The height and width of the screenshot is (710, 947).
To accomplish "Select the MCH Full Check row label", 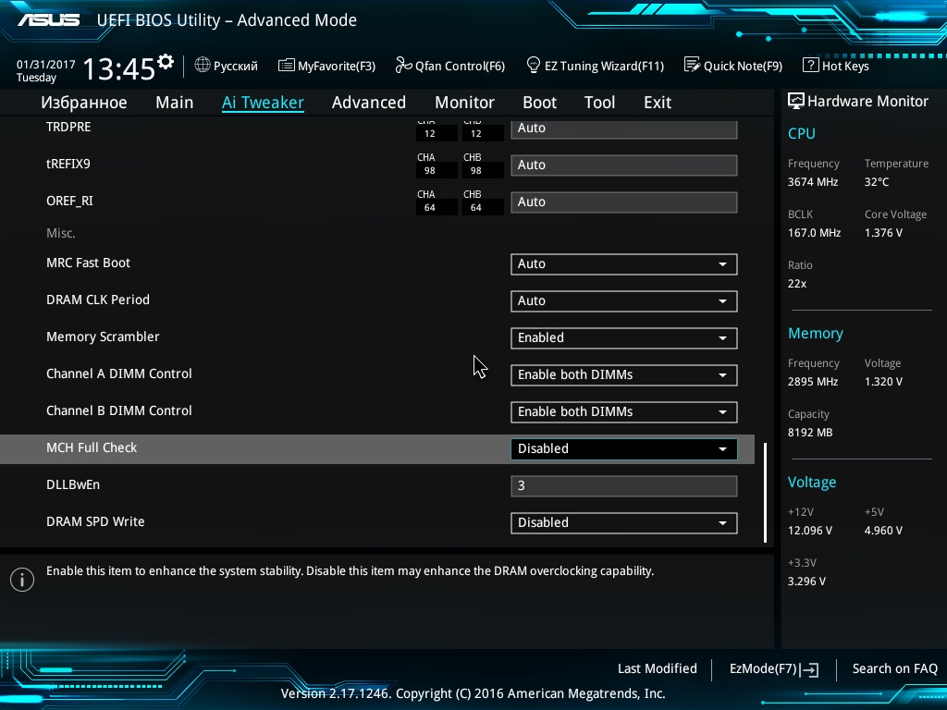I will (x=92, y=448).
